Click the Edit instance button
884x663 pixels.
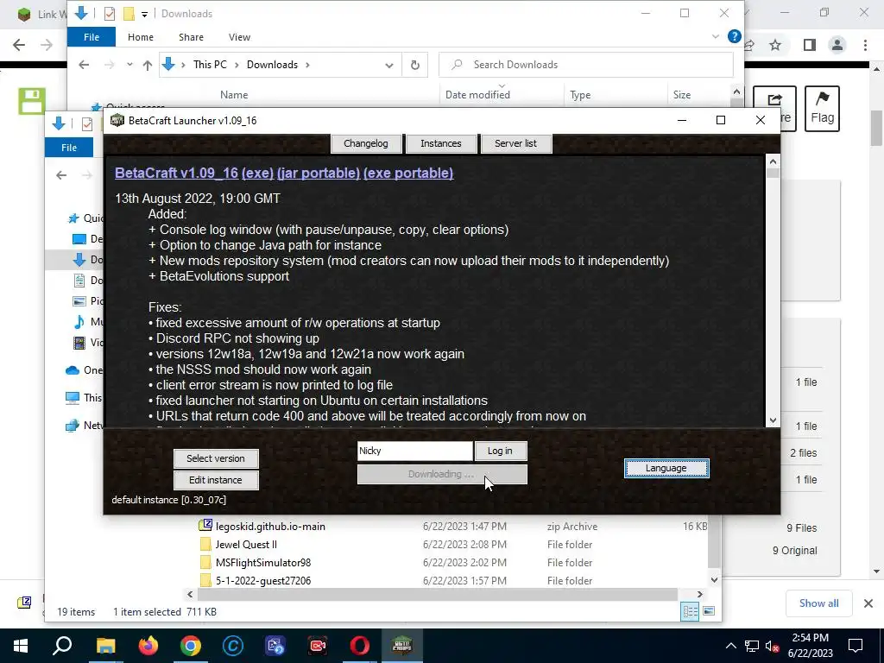tap(216, 480)
